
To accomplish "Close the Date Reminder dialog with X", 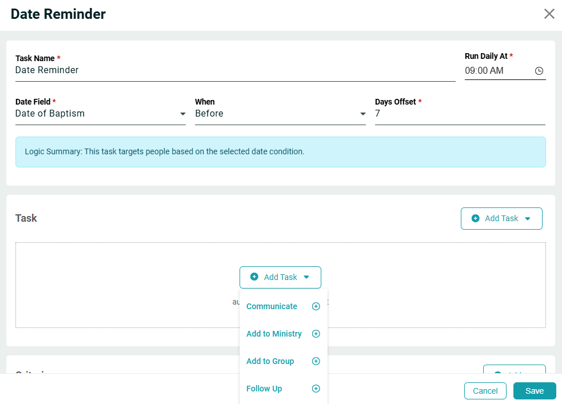I will coord(549,14).
